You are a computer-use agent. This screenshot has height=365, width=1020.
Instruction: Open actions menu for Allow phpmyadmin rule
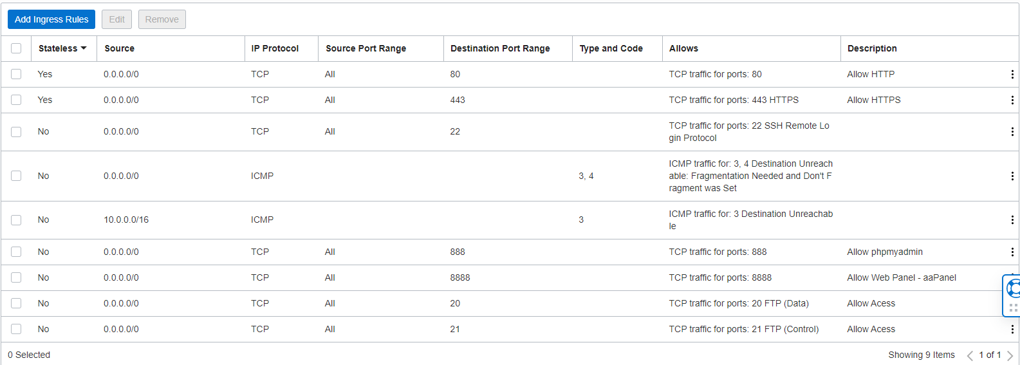[x=1012, y=252]
